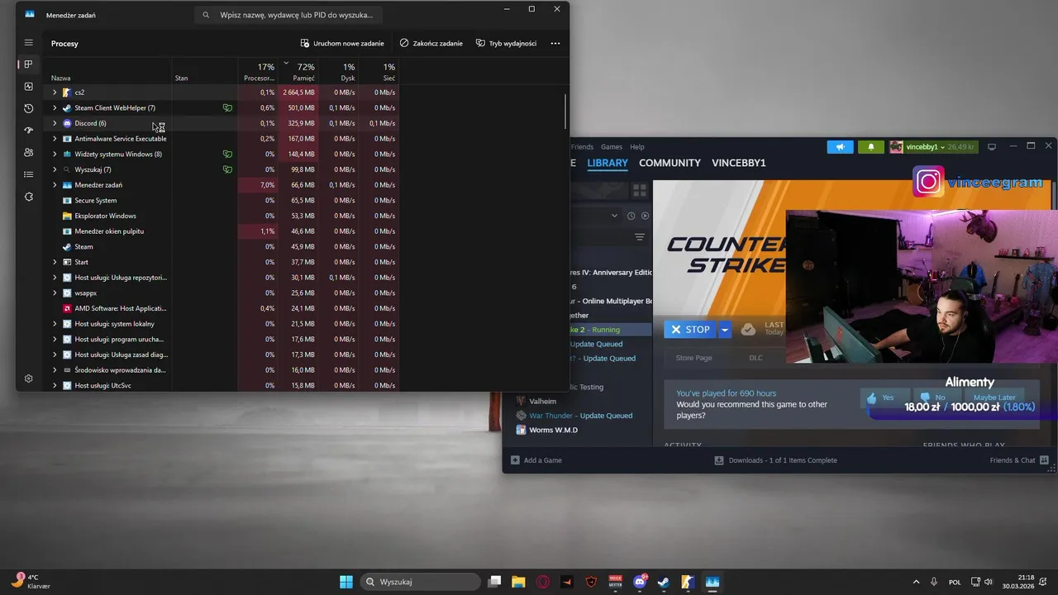Image resolution: width=1058 pixels, height=595 pixels.
Task: Open the Friends menu in Steam
Action: pyautogui.click(x=582, y=147)
